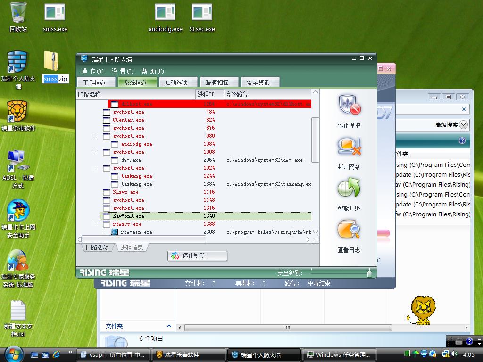
Task: Open the Windows 任务管理器 taskbar button
Action: click(x=339, y=354)
